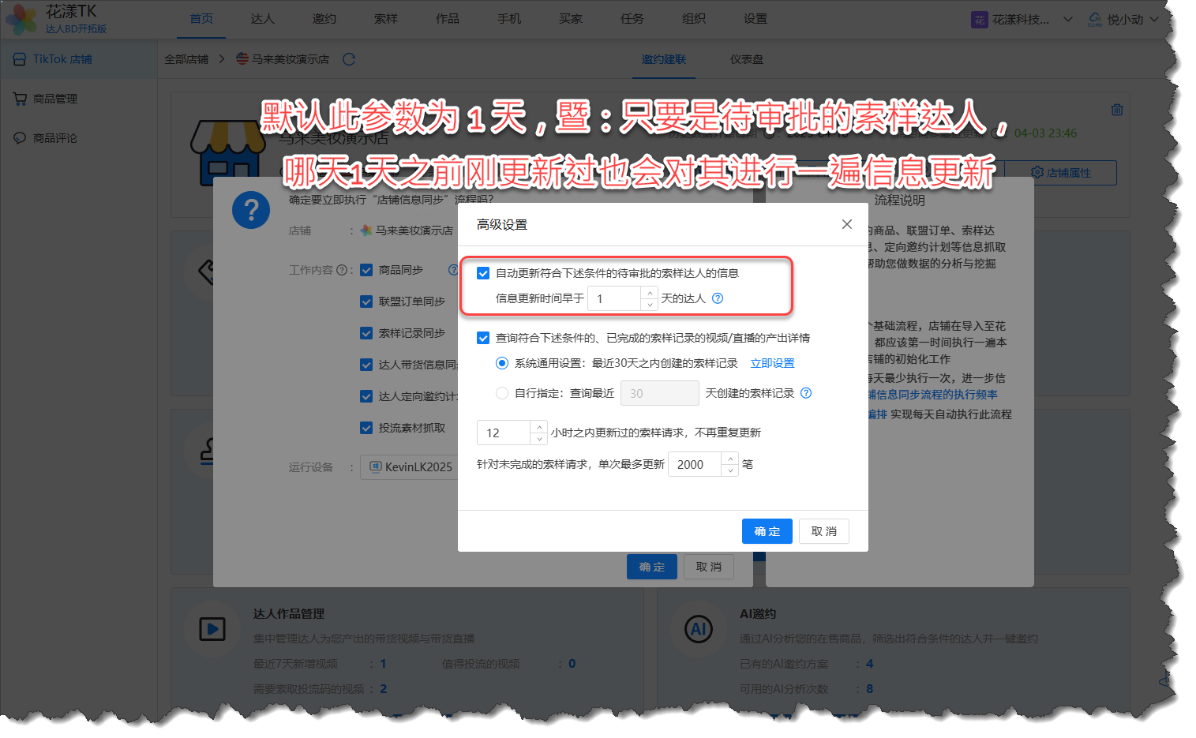Image resolution: width=1196 pixels, height=738 pixels.
Task: Click the AI邀约 circular icon
Action: coord(698,629)
